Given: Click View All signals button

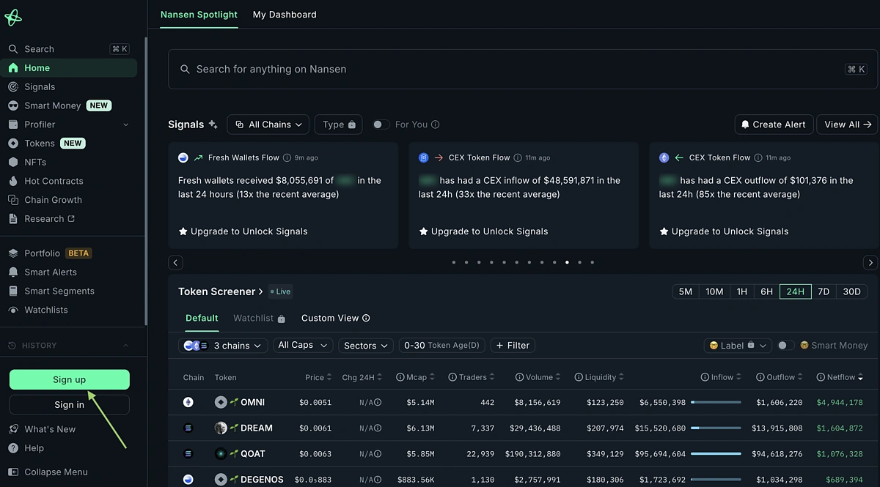Looking at the screenshot, I should (x=847, y=124).
